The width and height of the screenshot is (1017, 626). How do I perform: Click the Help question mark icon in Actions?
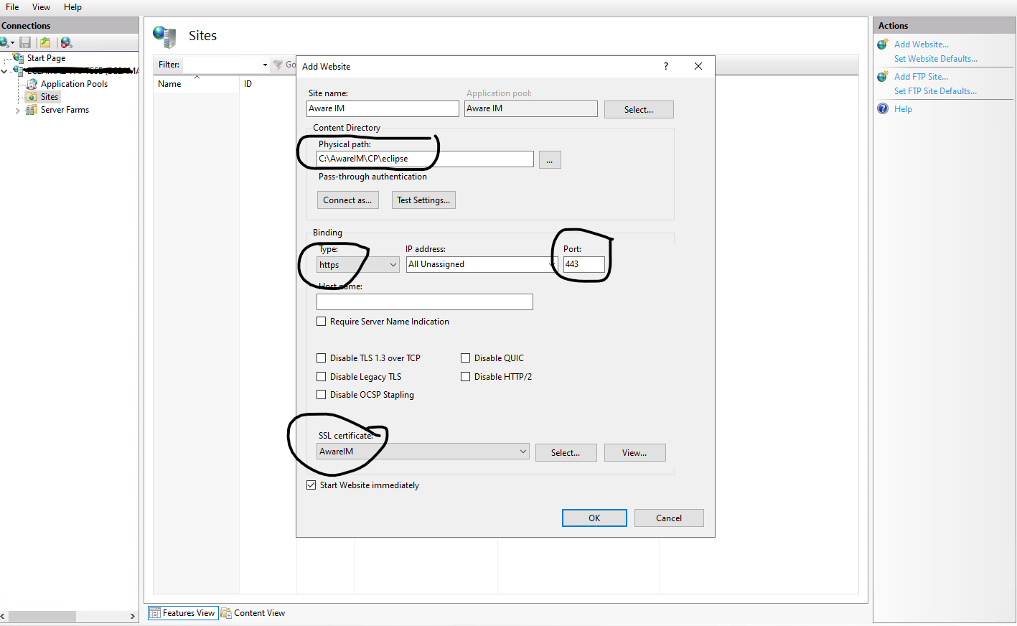point(883,108)
